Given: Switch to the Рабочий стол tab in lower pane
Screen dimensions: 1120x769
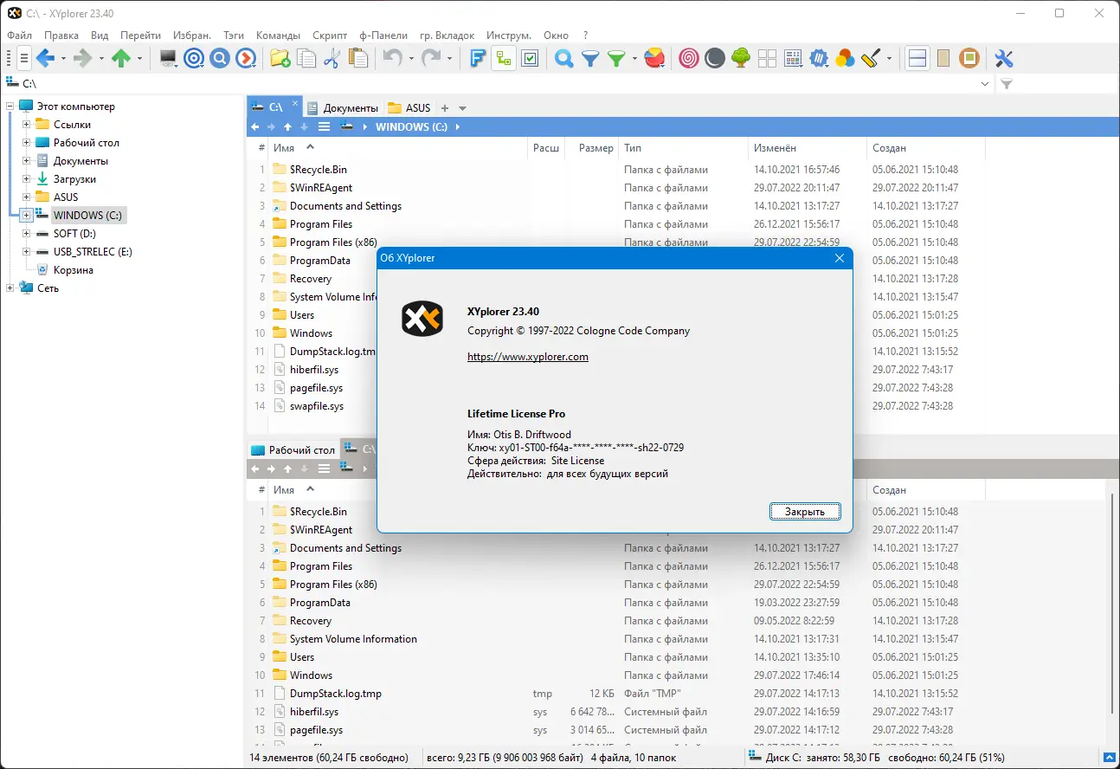Looking at the screenshot, I should (x=293, y=450).
